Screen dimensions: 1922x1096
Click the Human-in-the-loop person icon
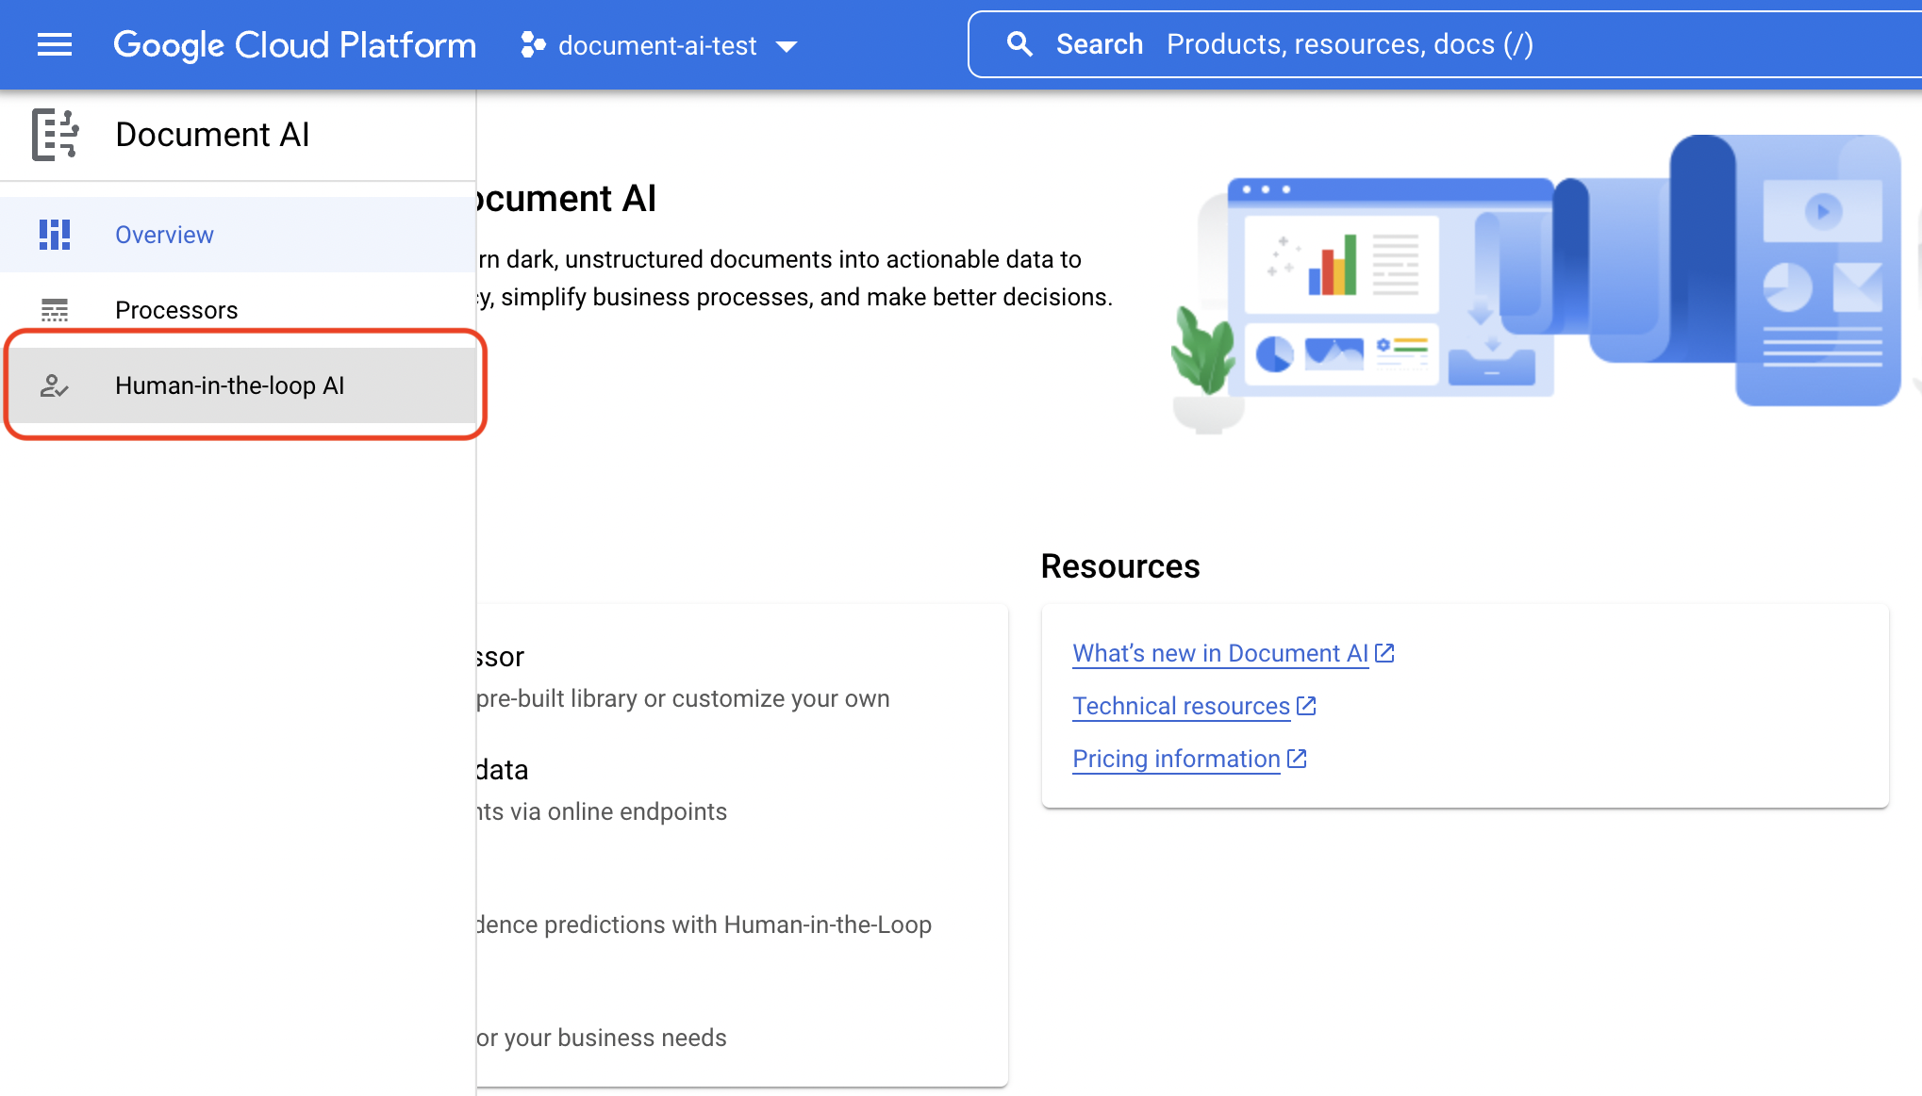55,385
